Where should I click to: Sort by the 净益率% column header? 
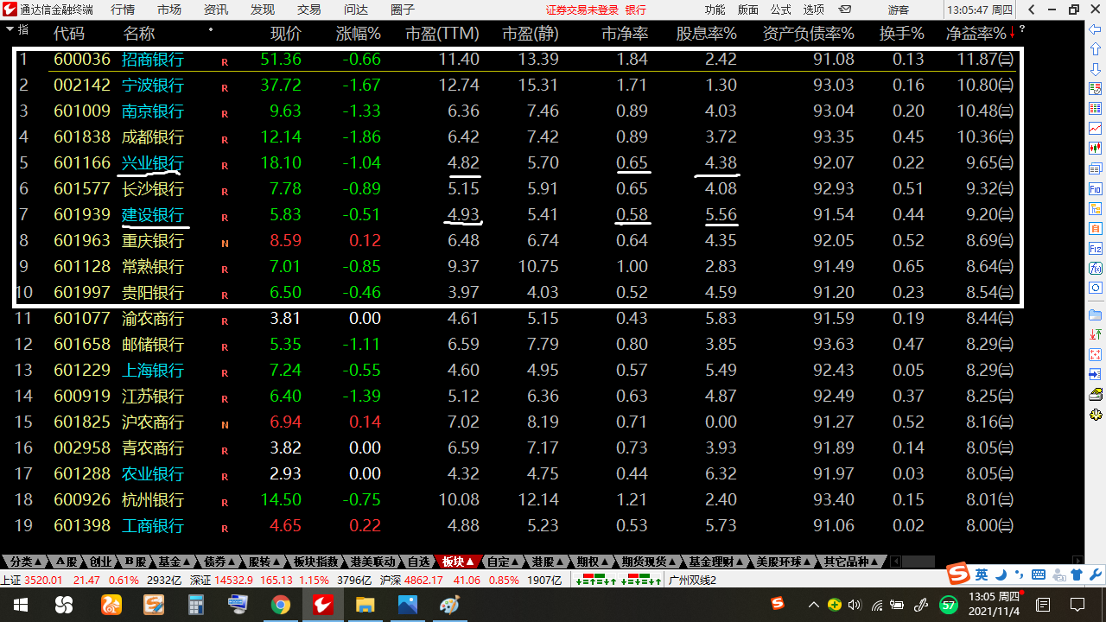click(x=976, y=34)
